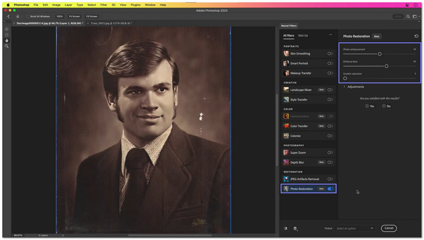The image size is (424, 240).
Task: Switch on the Colorize toggle
Action: [330, 136]
